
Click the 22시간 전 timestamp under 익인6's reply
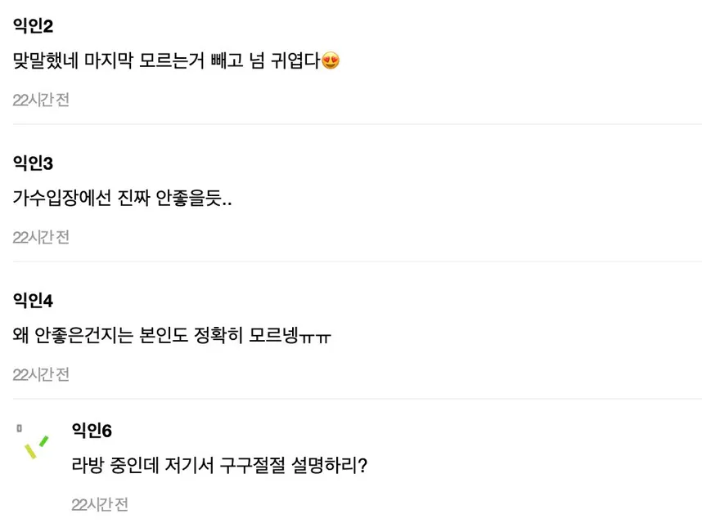click(100, 504)
